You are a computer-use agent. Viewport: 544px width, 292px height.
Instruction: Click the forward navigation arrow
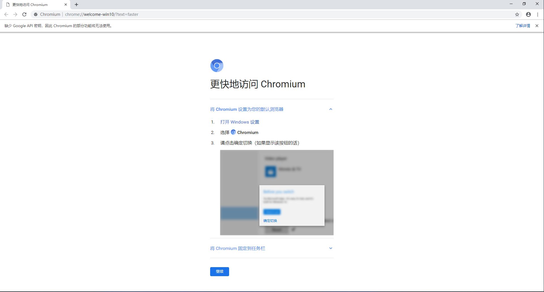tap(15, 14)
